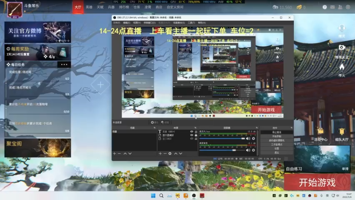Open the headset icon on right side
Viewport: 355px width, 200px height.
342,29
